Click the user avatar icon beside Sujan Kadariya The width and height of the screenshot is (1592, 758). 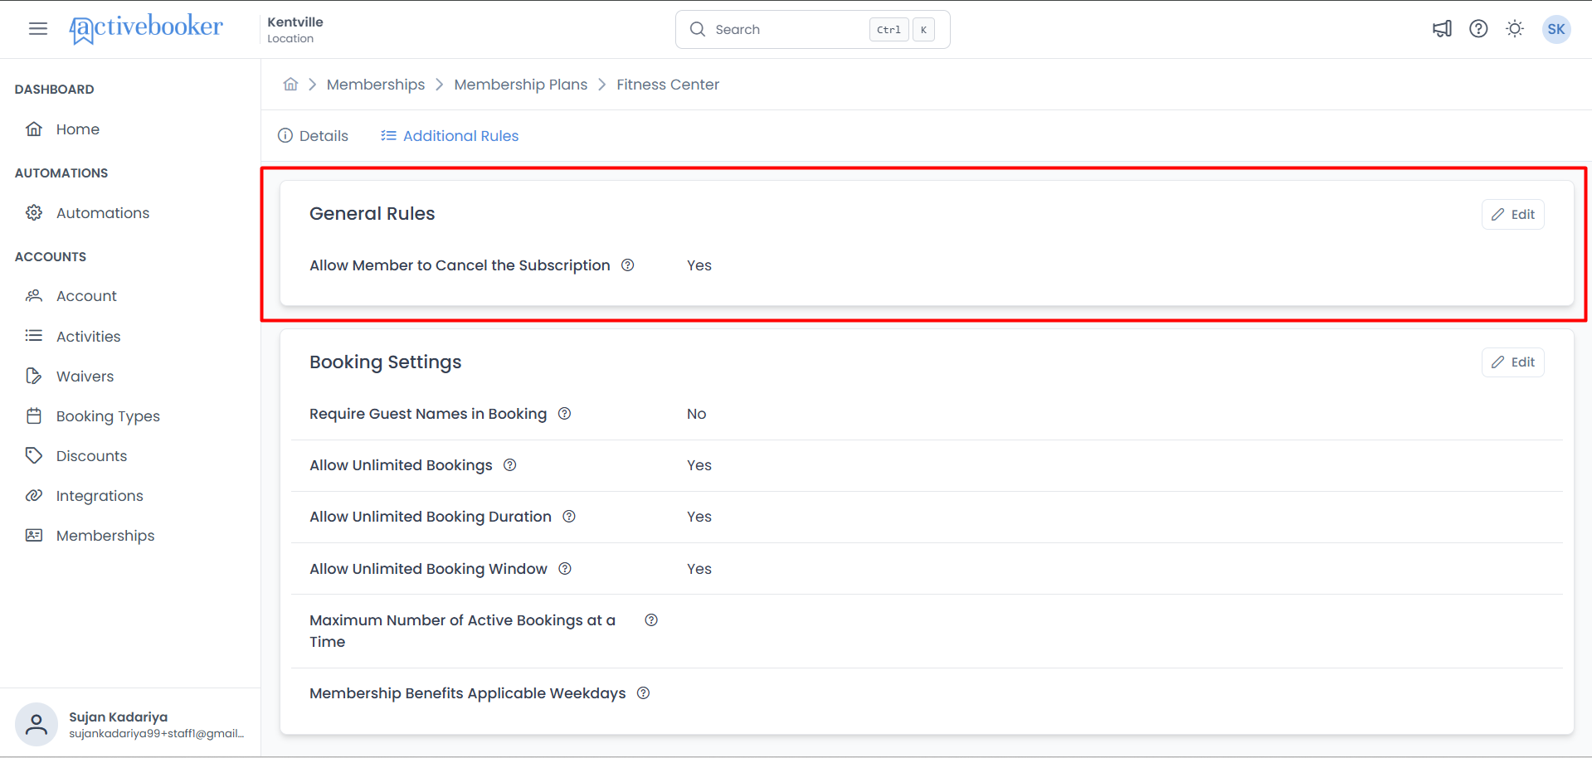37,724
